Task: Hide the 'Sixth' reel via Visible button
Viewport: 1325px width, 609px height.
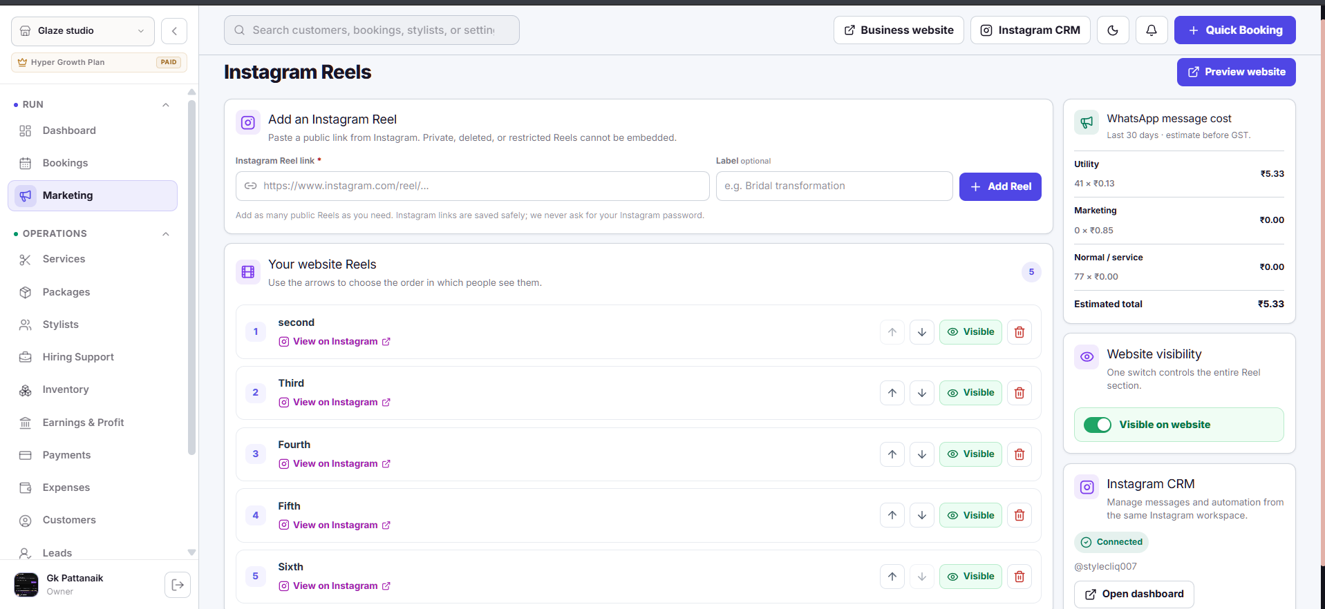Action: [x=970, y=577]
